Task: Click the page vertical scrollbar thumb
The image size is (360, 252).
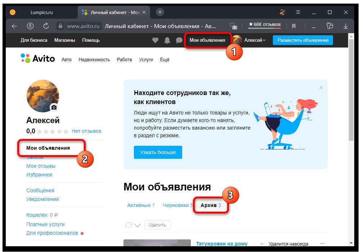Action: point(351,90)
